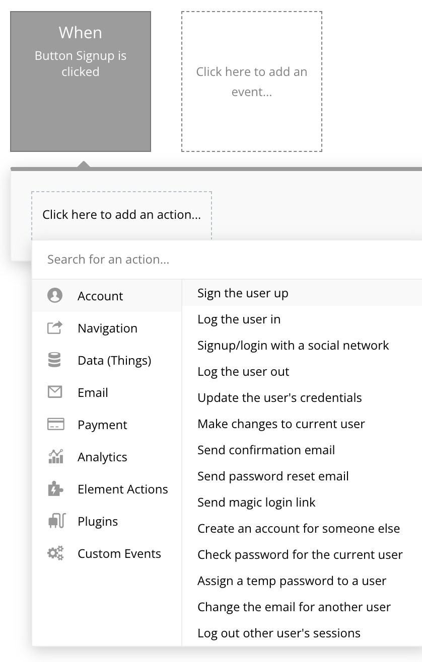Pick Create an account for someone else

302,528
